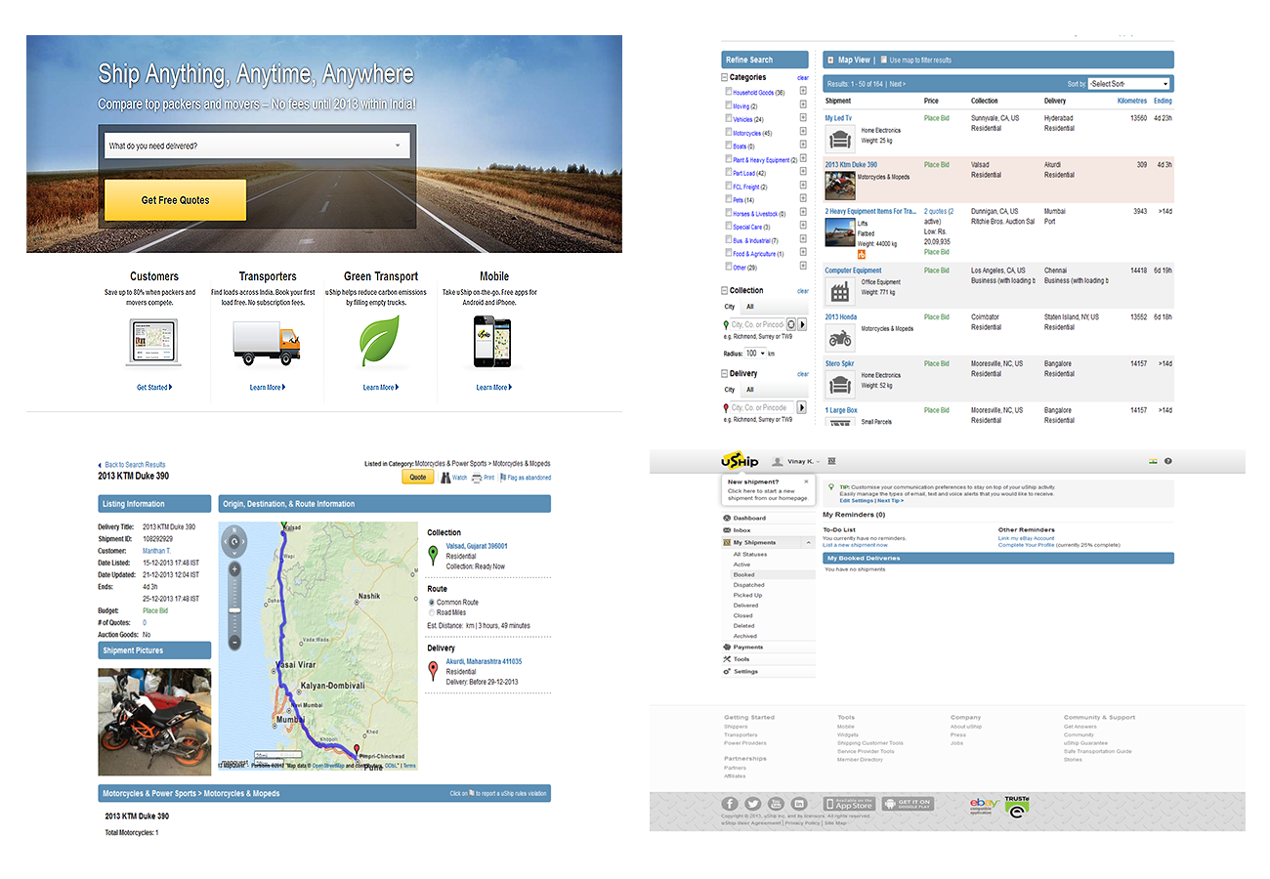Click the orange truck Transporters image
1270x879 pixels.
pos(267,344)
